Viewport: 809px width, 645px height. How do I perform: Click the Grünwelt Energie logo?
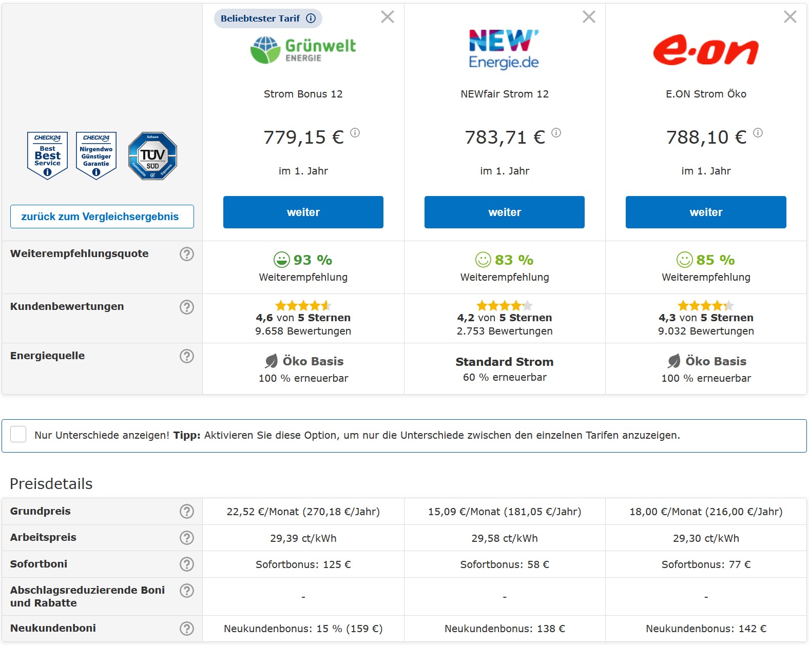tap(303, 50)
